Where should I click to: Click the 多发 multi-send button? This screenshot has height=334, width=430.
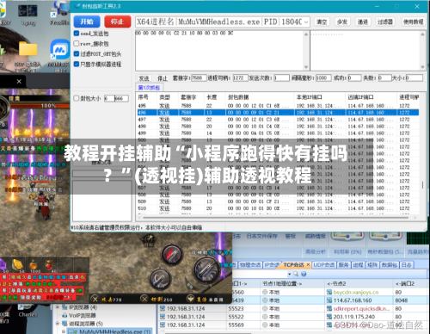point(342,22)
